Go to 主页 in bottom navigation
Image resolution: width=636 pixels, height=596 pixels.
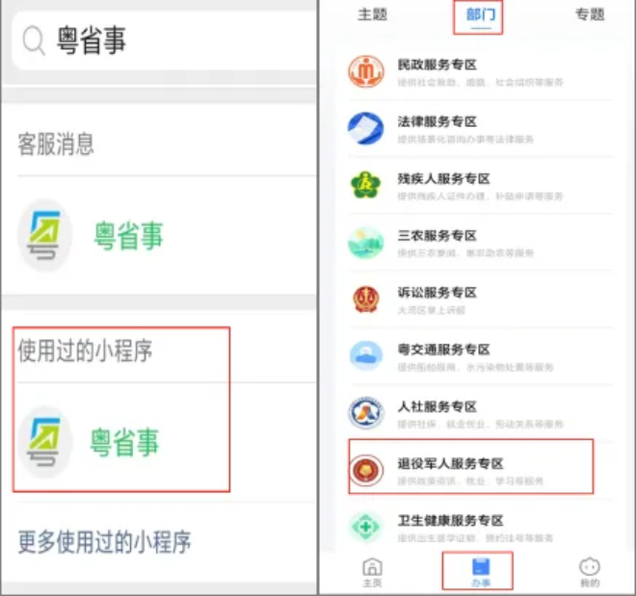coord(372,572)
